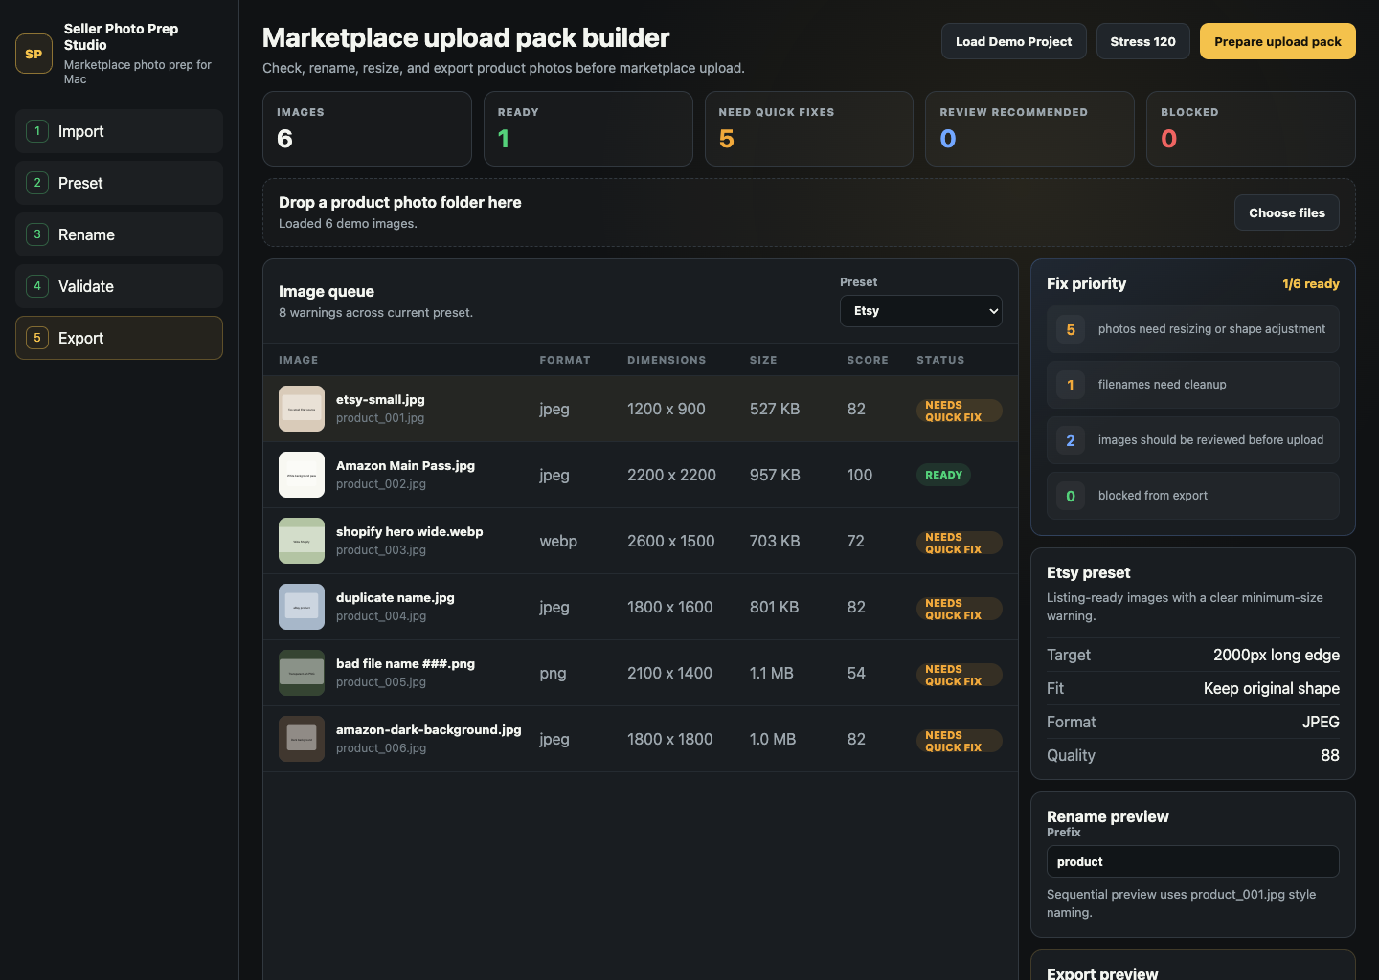Click the Rename preview prefix field

(1192, 861)
